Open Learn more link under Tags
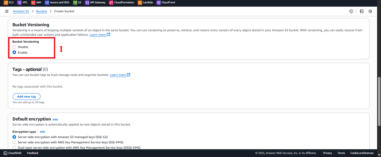Image resolution: width=381 pixels, height=157 pixels. [x=118, y=75]
